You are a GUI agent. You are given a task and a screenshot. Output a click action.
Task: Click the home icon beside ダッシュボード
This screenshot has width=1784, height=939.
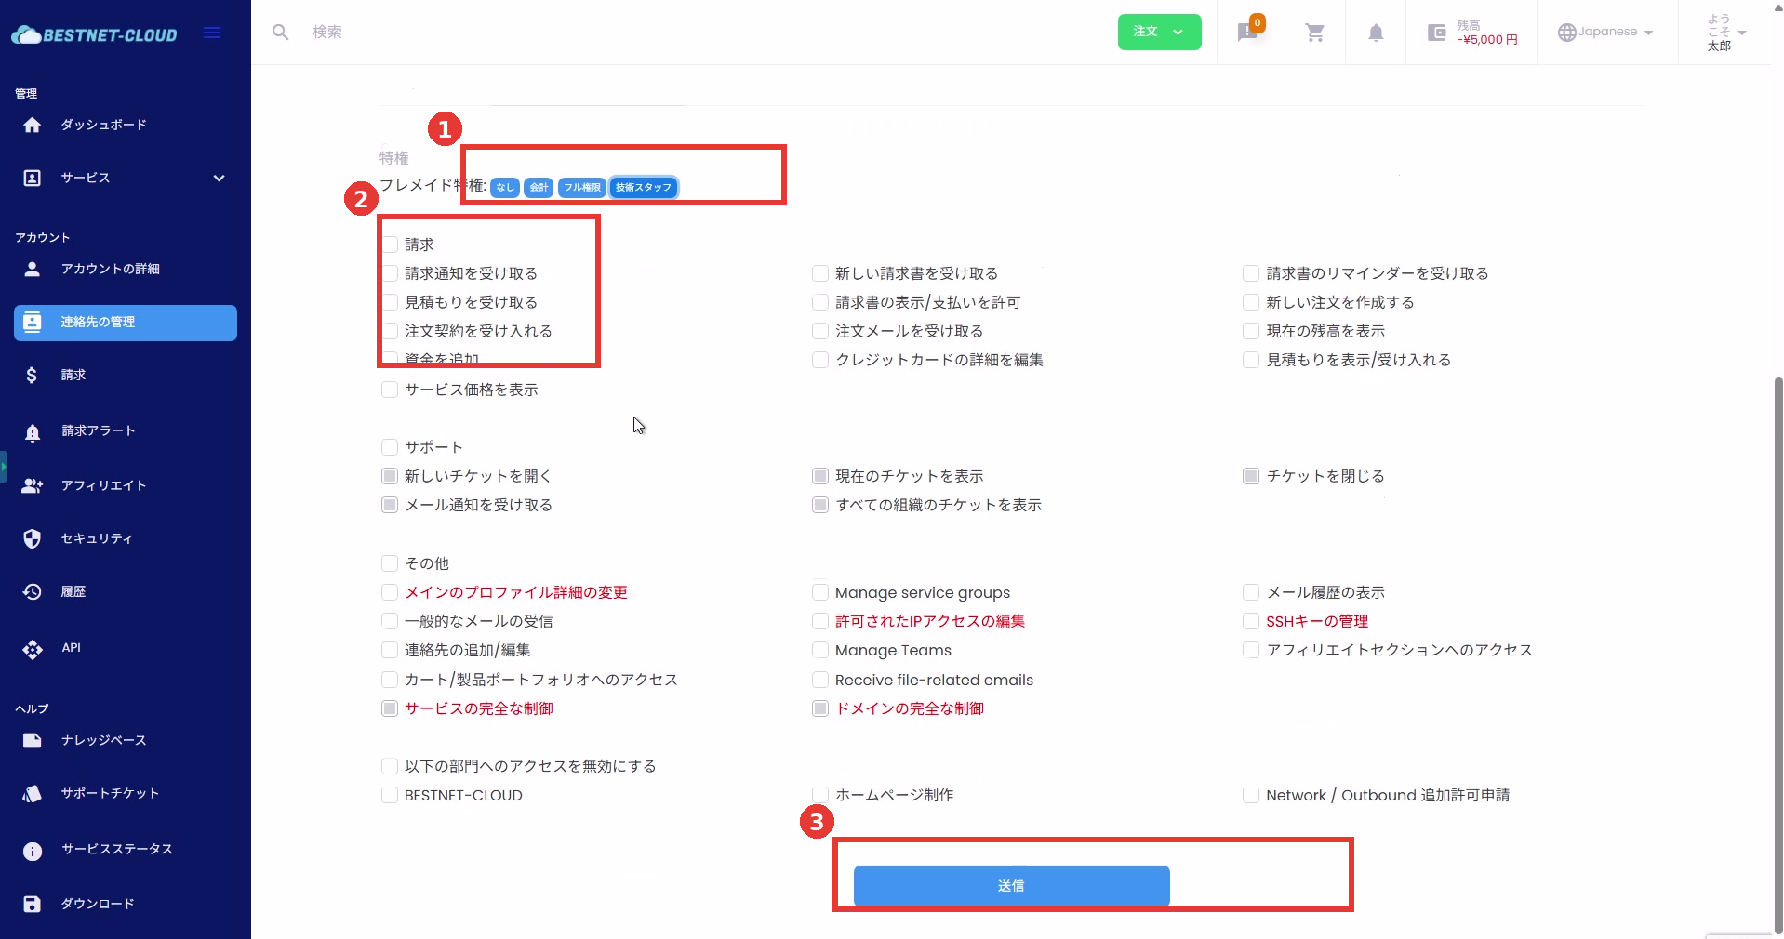(x=33, y=125)
